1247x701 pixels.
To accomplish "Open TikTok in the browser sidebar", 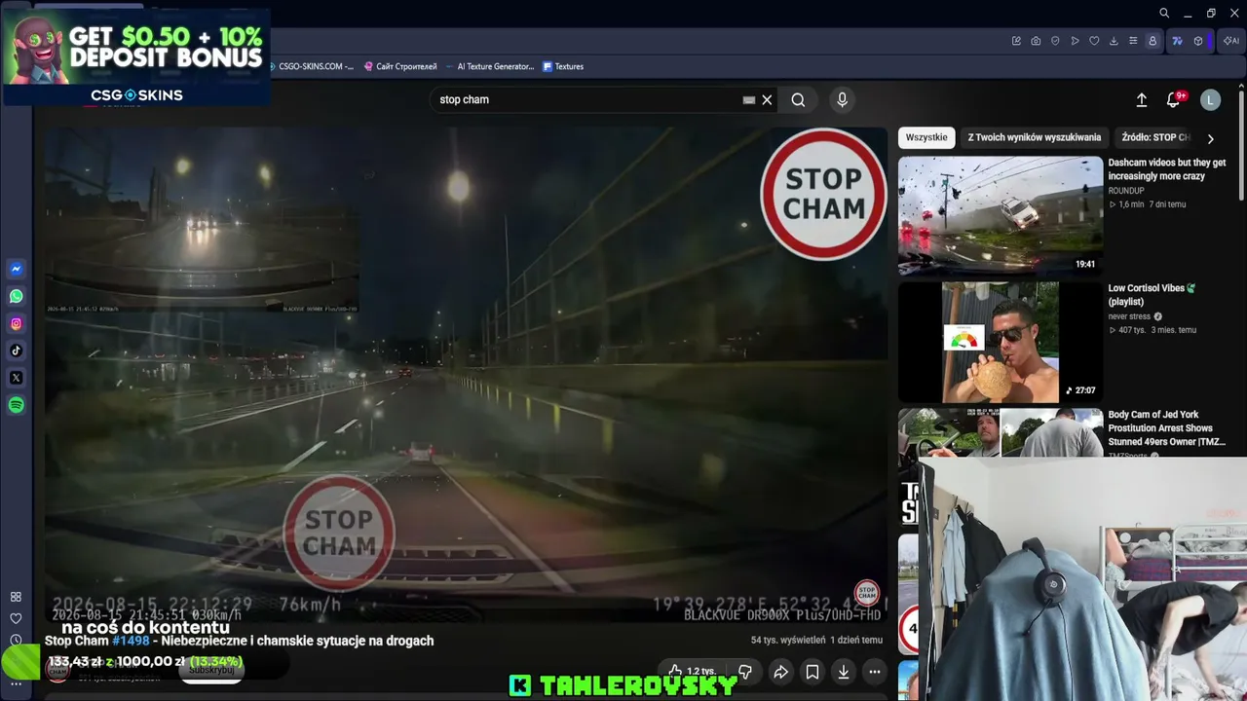I will pyautogui.click(x=17, y=350).
